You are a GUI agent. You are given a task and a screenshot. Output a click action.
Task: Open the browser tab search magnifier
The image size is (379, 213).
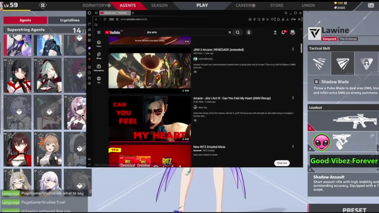[286, 13]
